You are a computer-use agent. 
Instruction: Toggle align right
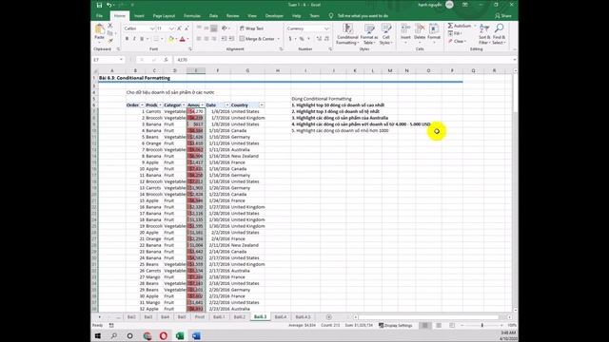click(x=213, y=39)
